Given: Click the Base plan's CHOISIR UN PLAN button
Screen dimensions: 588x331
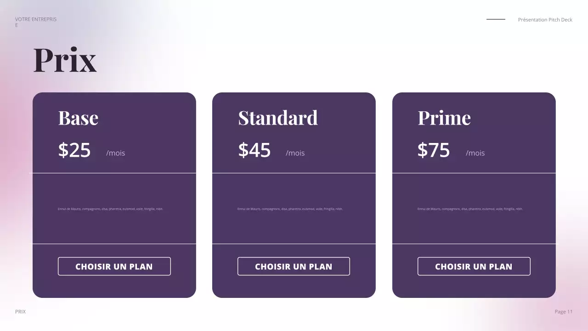Looking at the screenshot, I should coord(114,266).
